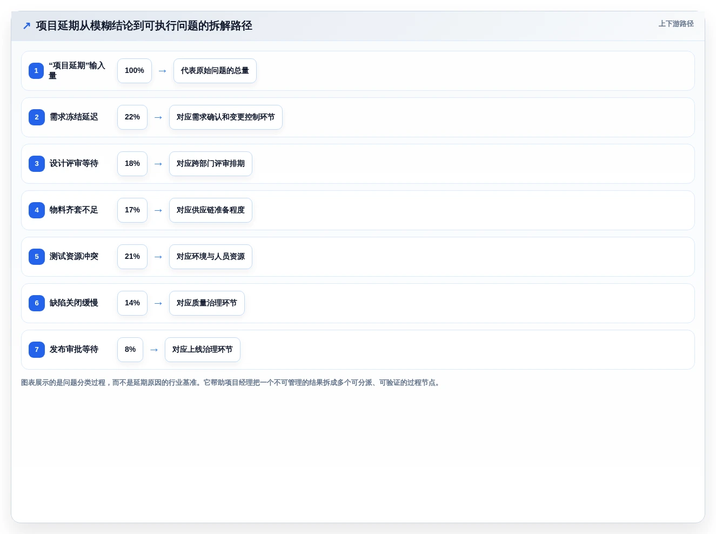Open the 对应需求确认和变更控制环节 box
The height and width of the screenshot is (534, 716).
226,117
